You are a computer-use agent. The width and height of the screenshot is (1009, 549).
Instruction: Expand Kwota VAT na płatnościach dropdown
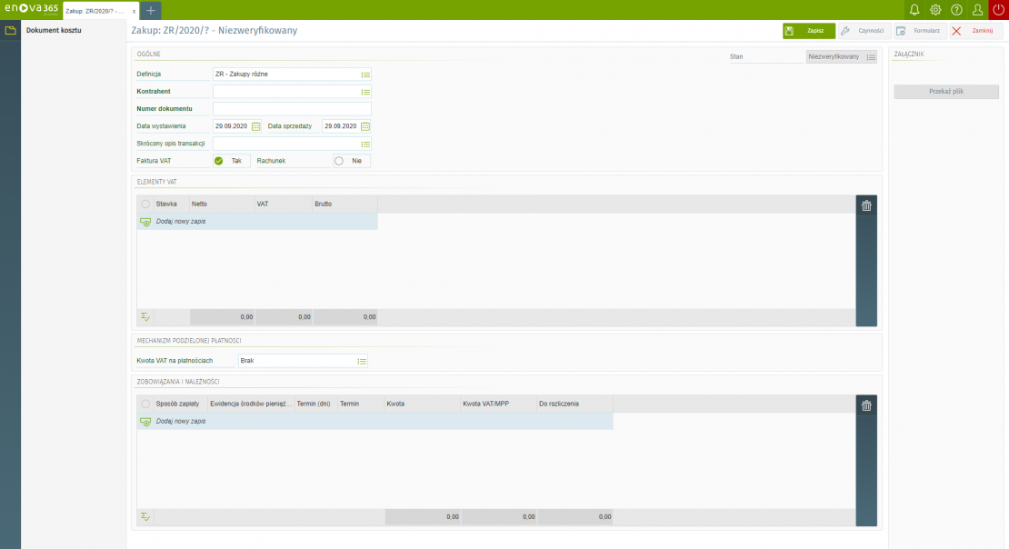pyautogui.click(x=362, y=361)
